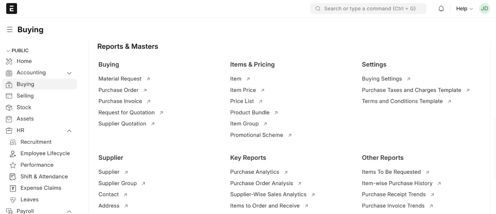This screenshot has height=214, width=496.
Task: Click the Expense Claims rupee icon
Action: click(13, 188)
